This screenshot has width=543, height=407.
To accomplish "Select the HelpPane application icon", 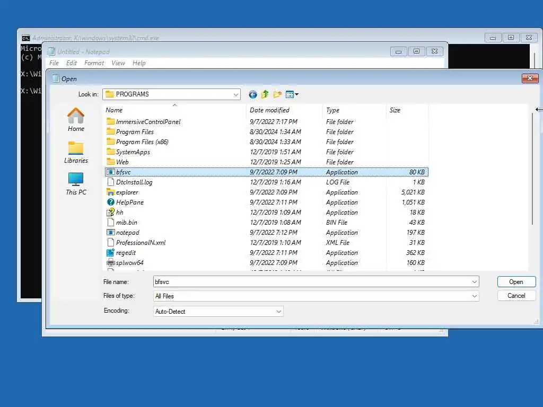I will (110, 202).
